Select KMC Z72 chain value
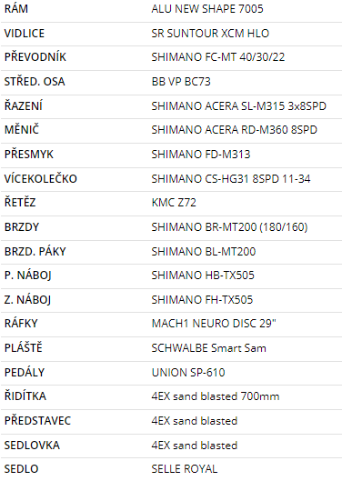This screenshot has width=342, height=481. 174,203
